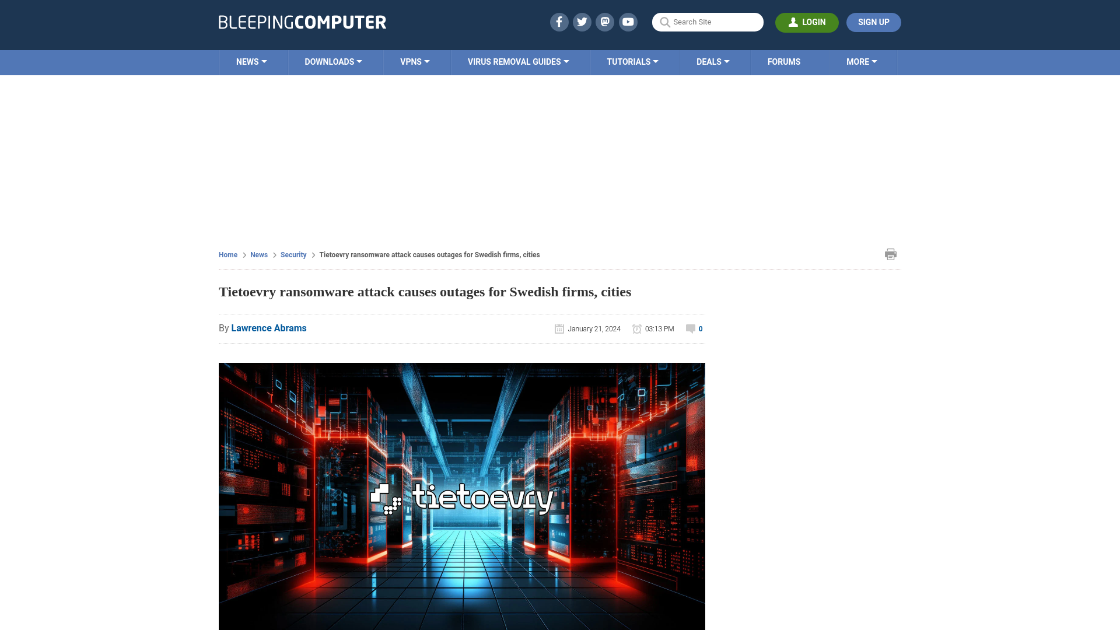
Task: Click the Security breadcrumb link
Action: [x=293, y=254]
